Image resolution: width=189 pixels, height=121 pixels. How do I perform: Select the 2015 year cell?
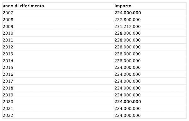tap(58, 67)
